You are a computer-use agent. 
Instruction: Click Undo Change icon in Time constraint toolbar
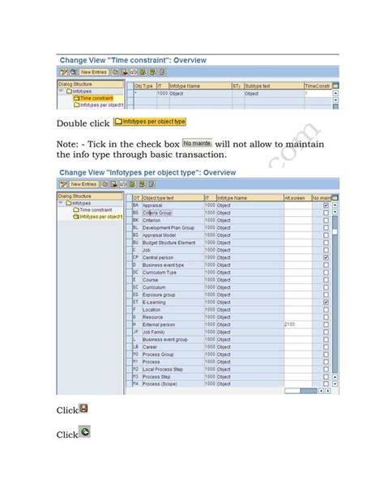tap(134, 72)
